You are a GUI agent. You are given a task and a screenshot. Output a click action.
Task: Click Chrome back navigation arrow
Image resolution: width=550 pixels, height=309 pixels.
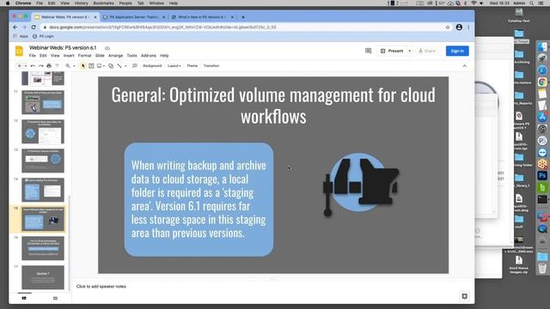[15, 27]
